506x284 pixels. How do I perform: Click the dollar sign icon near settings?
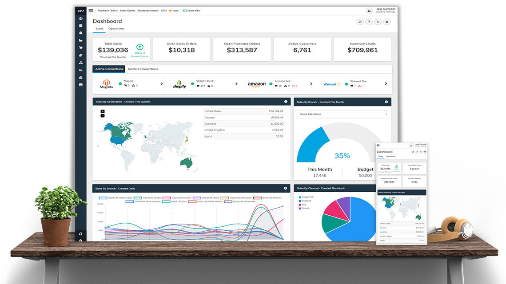point(378,21)
